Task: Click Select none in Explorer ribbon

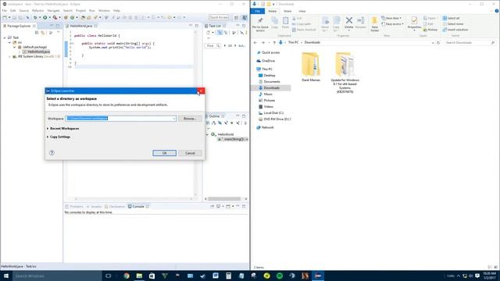Action: pyautogui.click(x=453, y=24)
